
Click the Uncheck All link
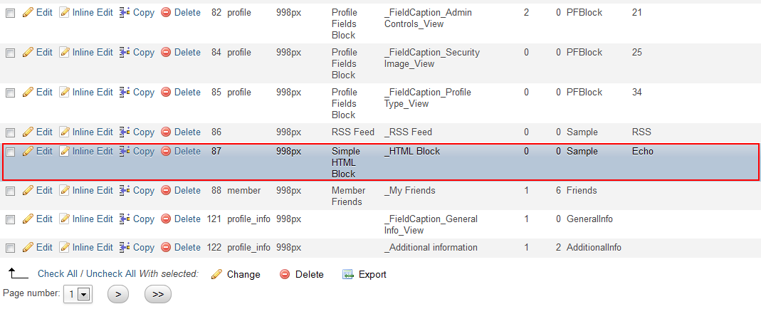(109, 274)
